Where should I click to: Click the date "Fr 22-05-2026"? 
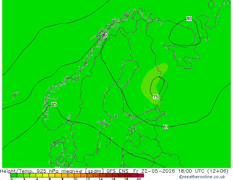[154, 171]
